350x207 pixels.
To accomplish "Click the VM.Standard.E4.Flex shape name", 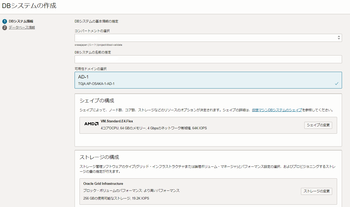I will tap(117, 121).
